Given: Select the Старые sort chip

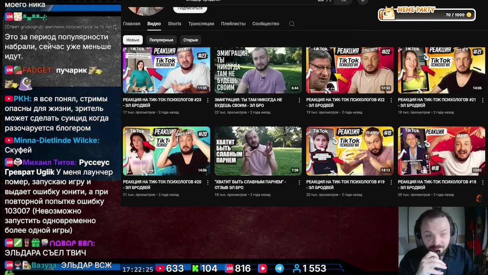Looking at the screenshot, I should click(190, 40).
